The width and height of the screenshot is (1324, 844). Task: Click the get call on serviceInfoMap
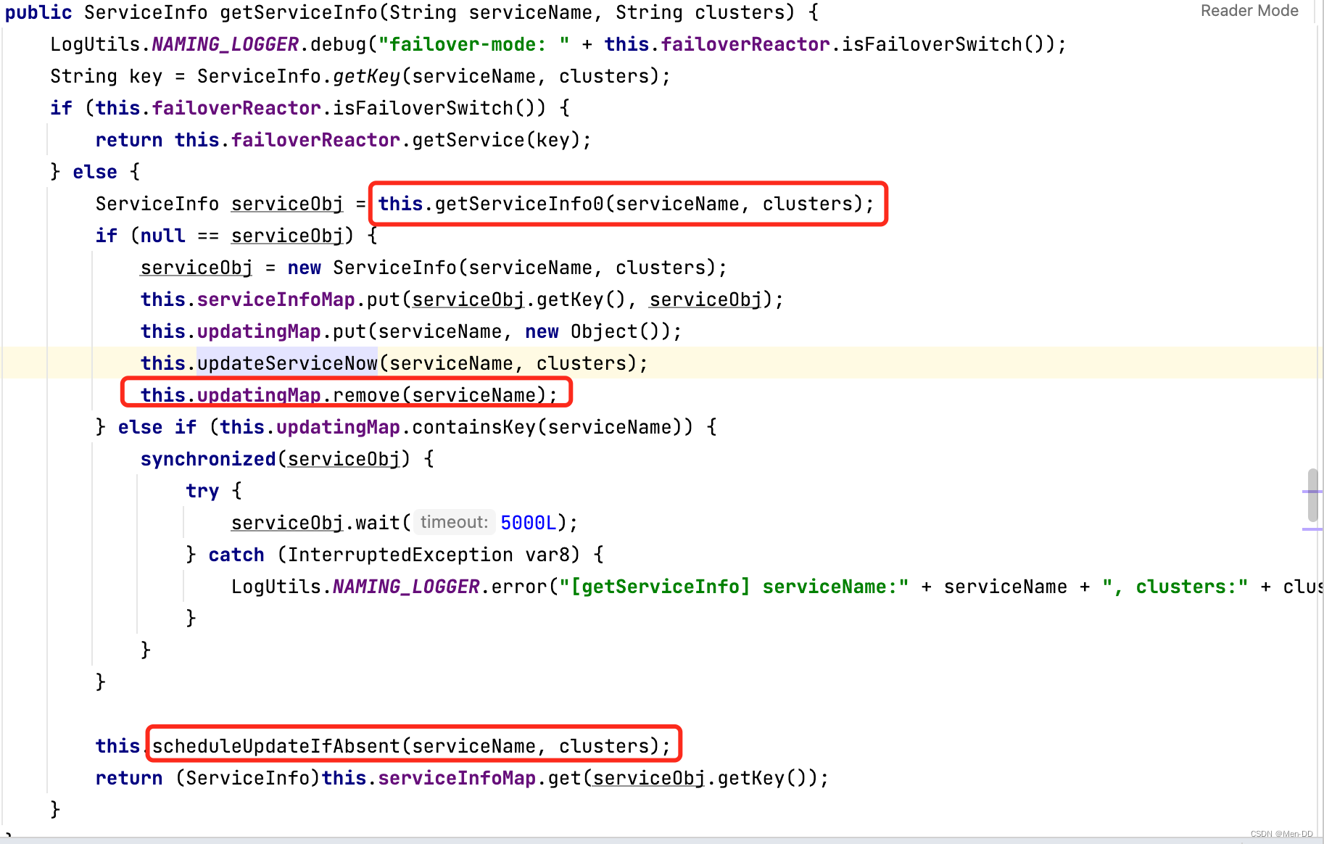point(564,778)
